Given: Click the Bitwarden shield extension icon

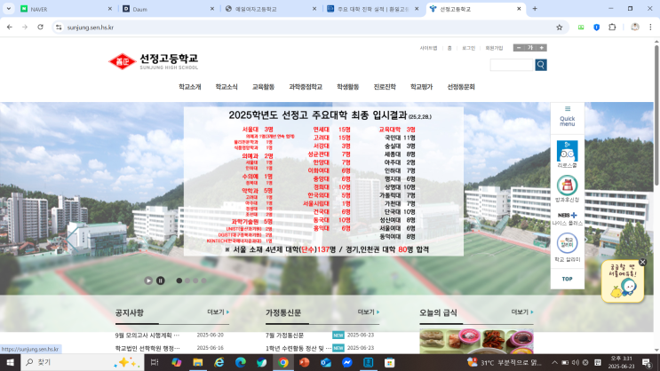Looking at the screenshot, I should [x=596, y=27].
